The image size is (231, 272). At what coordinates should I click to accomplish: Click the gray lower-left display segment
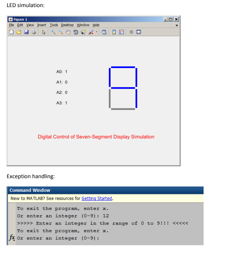tap(110, 98)
